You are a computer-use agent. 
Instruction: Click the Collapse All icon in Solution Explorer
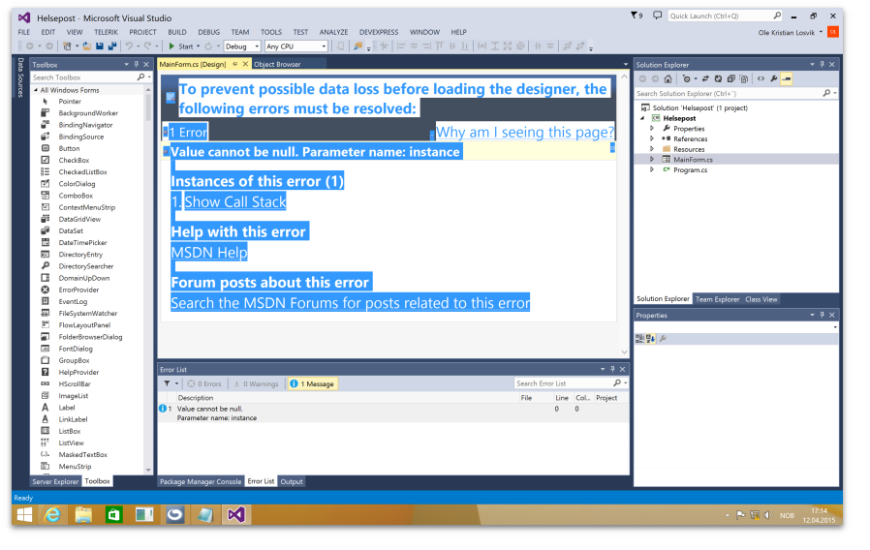(731, 78)
